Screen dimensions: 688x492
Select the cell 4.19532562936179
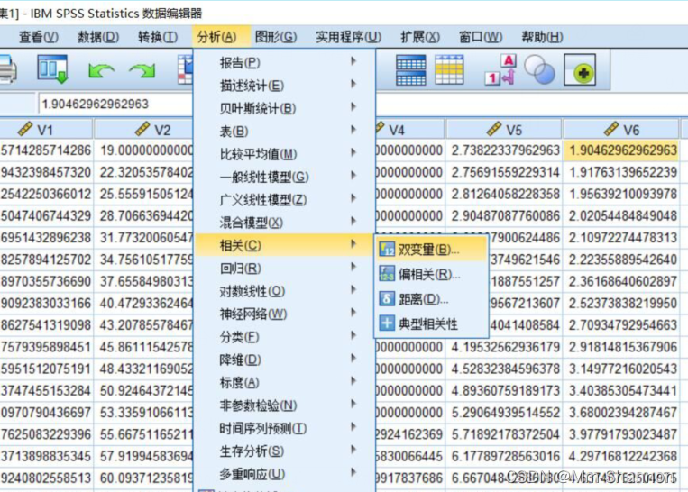(504, 347)
